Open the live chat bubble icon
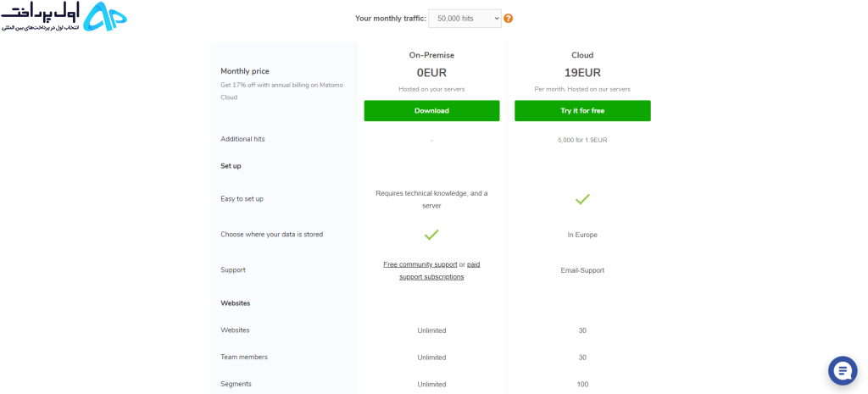 tap(843, 371)
